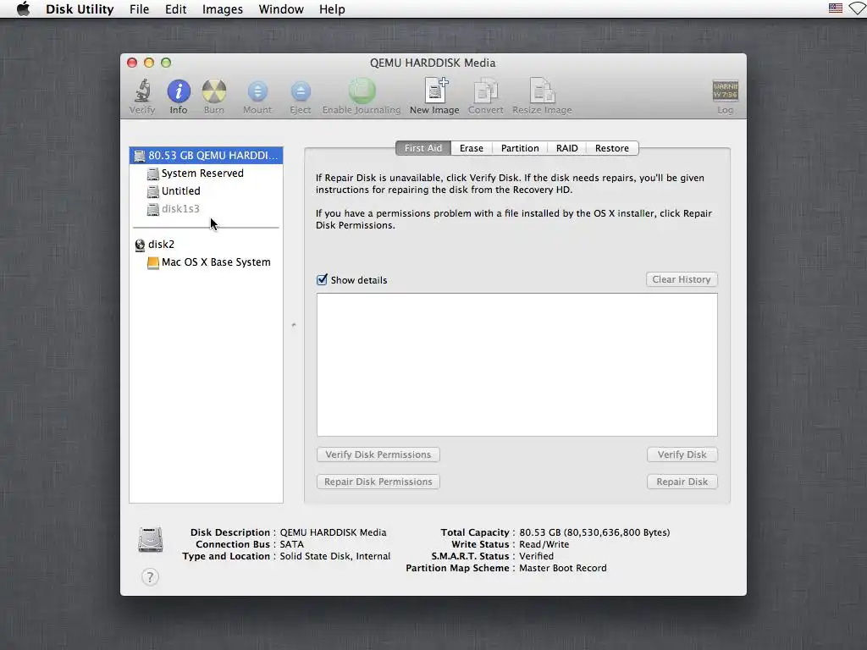
Task: Select the Untitled volume label
Action: [x=181, y=191]
